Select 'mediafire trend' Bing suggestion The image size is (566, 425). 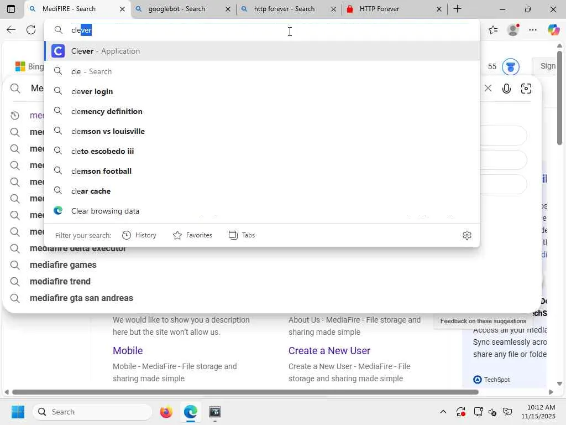(60, 281)
